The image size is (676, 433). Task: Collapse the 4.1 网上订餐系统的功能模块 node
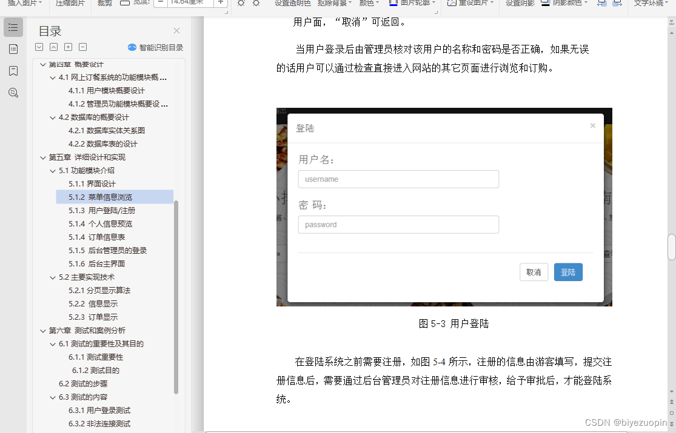click(x=53, y=78)
